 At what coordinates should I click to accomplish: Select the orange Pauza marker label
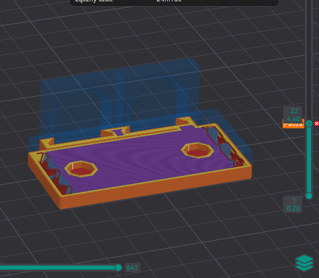point(293,124)
